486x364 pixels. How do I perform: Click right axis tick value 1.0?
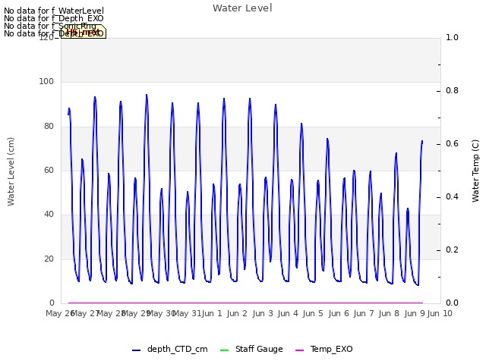pos(452,37)
